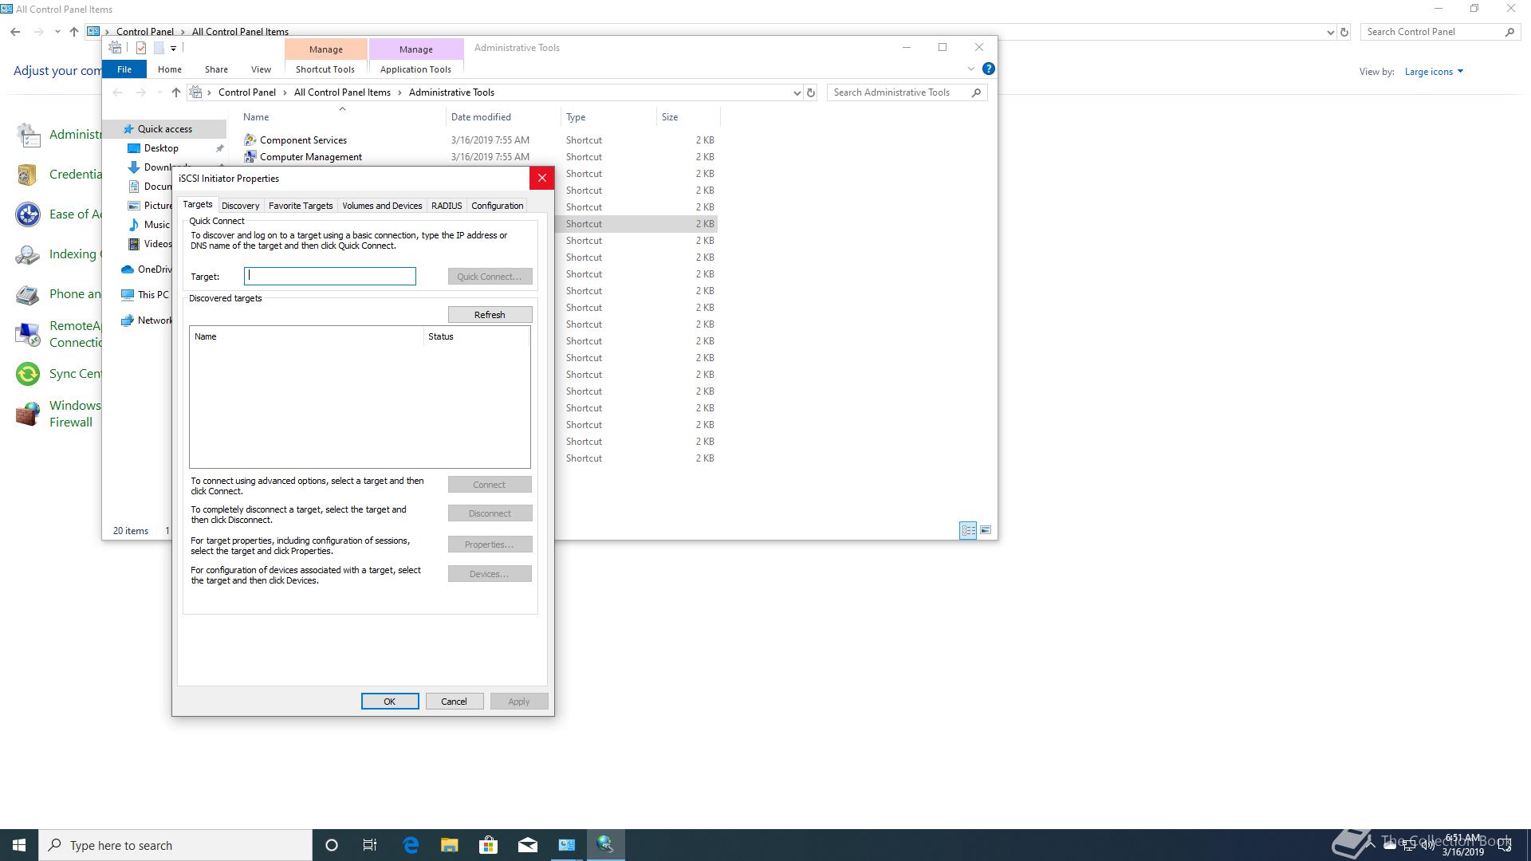
Task: Click the Explorer help question mark icon
Action: click(x=988, y=69)
